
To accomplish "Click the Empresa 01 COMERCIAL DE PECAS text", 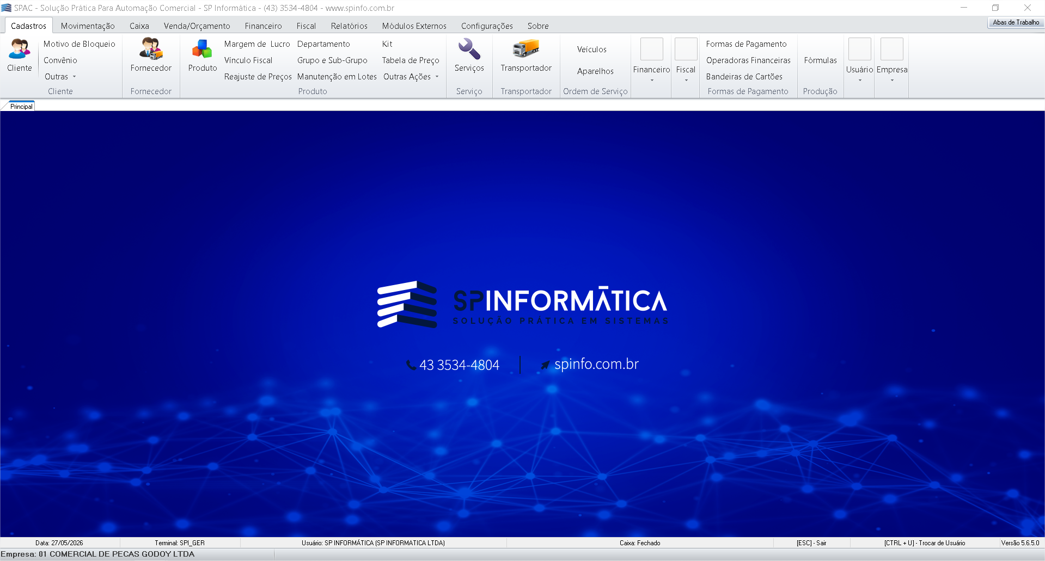I will pyautogui.click(x=97, y=554).
